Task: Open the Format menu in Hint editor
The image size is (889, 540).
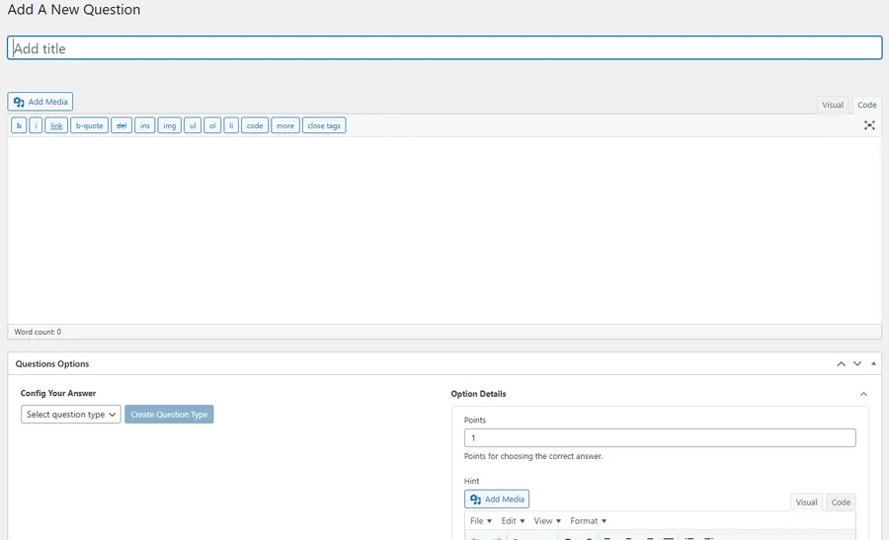Action: click(588, 520)
